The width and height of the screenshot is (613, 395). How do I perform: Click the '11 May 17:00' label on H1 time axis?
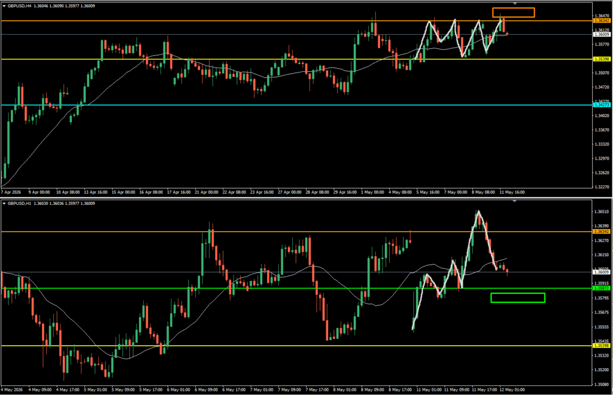(x=484, y=390)
